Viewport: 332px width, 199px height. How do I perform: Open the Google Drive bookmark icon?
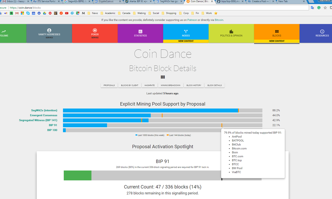click(x=45, y=13)
